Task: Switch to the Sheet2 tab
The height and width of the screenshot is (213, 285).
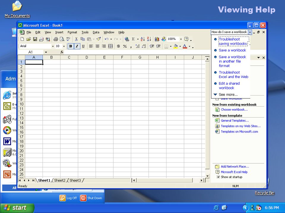Action: [x=60, y=180]
